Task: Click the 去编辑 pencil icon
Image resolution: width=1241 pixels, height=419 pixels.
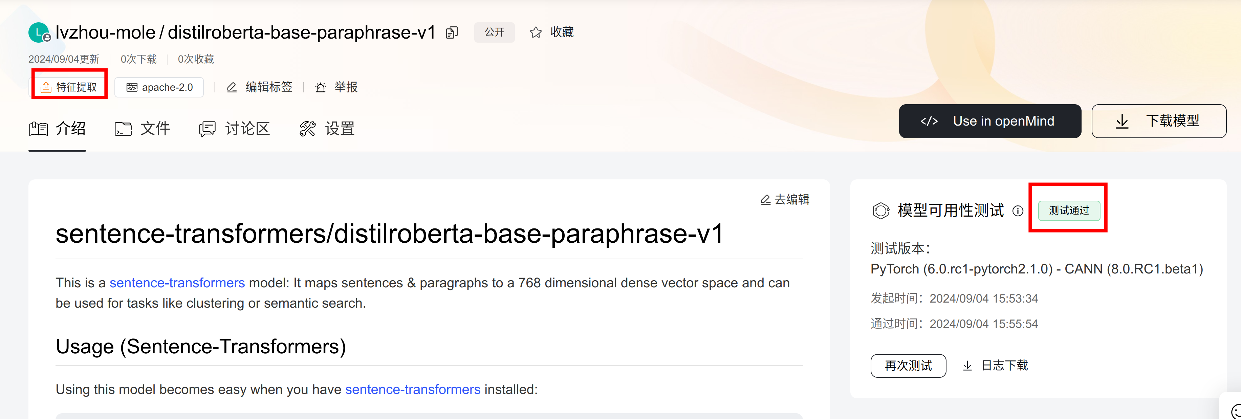Action: click(765, 199)
